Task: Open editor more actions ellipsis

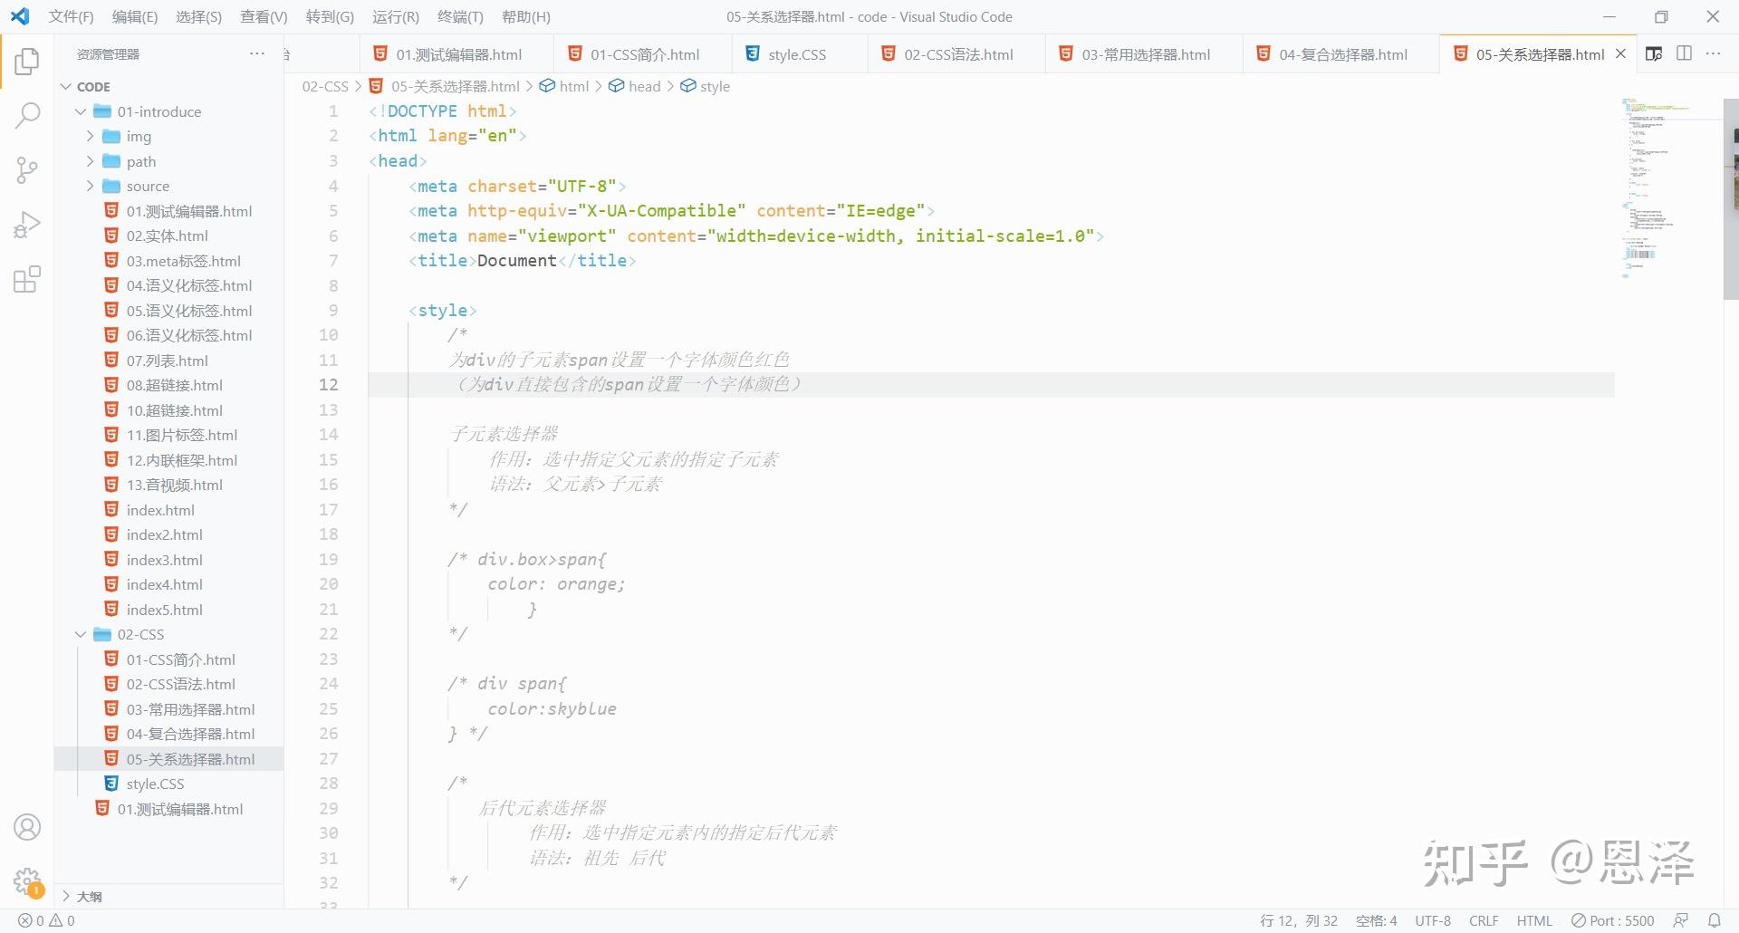Action: tap(1714, 54)
